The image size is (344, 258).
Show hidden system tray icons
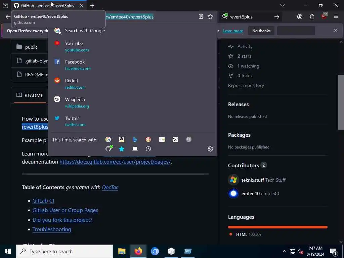pos(284,251)
